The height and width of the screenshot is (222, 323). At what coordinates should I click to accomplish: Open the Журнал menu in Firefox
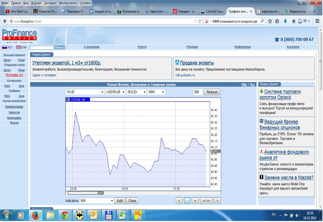(x=36, y=3)
